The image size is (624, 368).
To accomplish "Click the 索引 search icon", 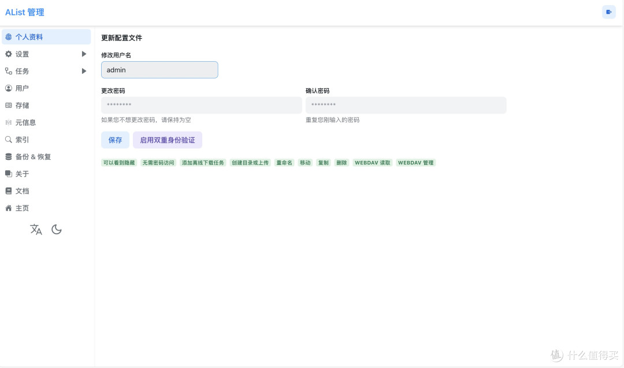I will [x=8, y=140].
